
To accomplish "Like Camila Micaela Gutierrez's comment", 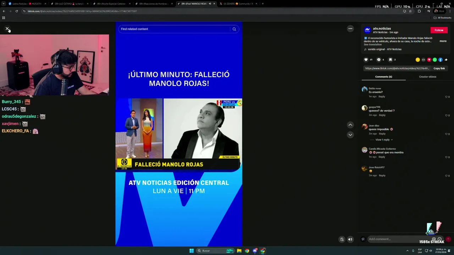I will coord(446,157).
